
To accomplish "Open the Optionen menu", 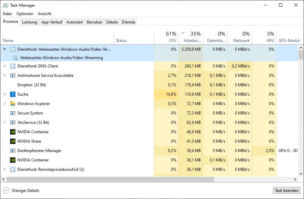I will click(x=25, y=13).
